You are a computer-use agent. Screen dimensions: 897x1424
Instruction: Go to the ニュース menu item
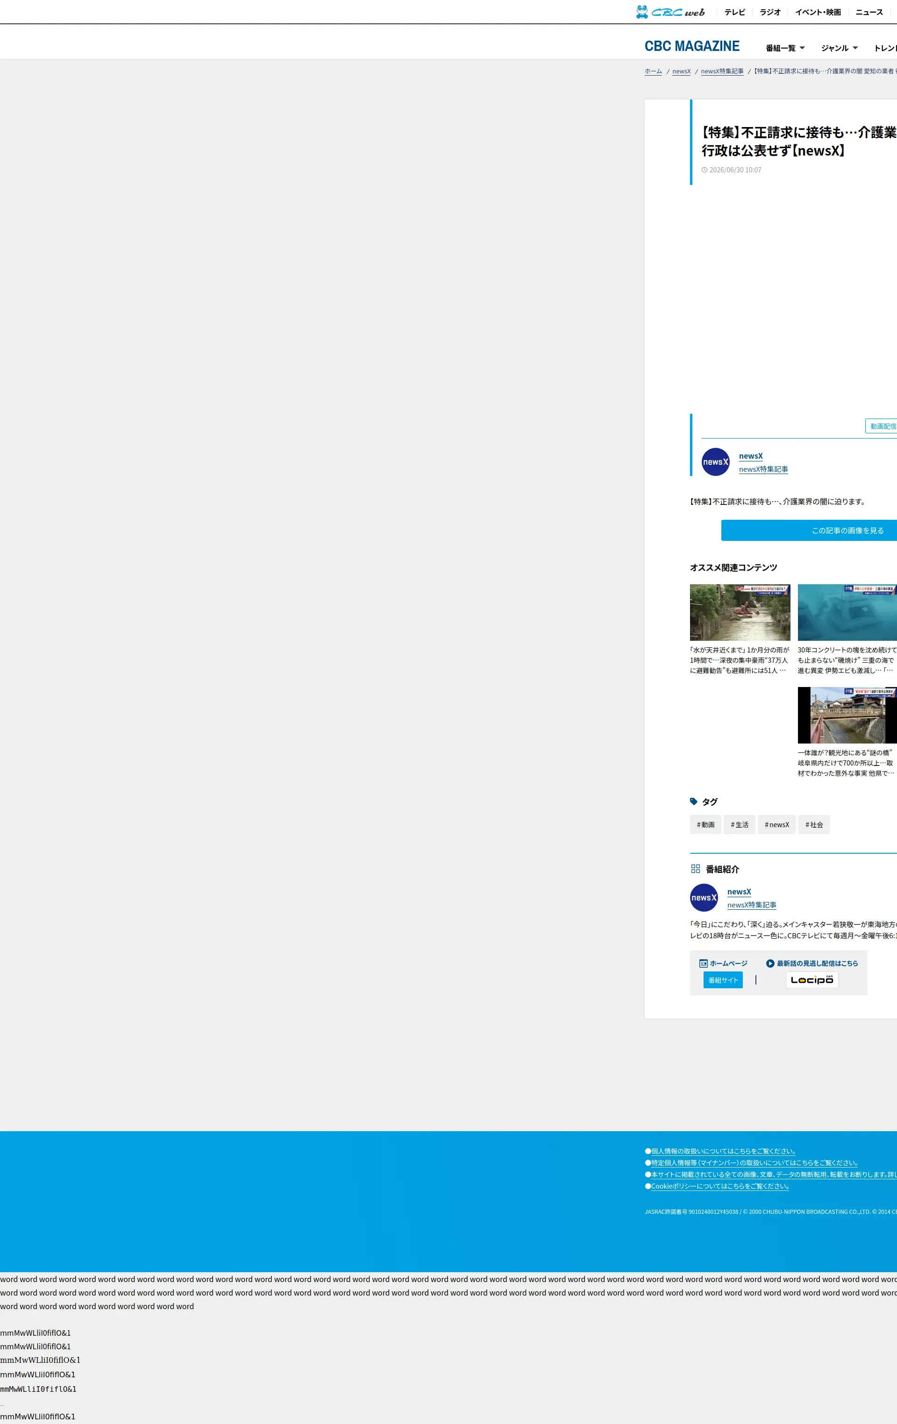coord(869,12)
